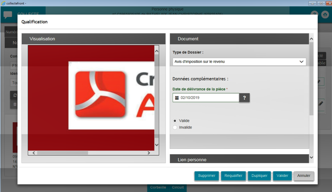
Task: Open the Type de Dossier dropdown
Action: (x=239, y=62)
